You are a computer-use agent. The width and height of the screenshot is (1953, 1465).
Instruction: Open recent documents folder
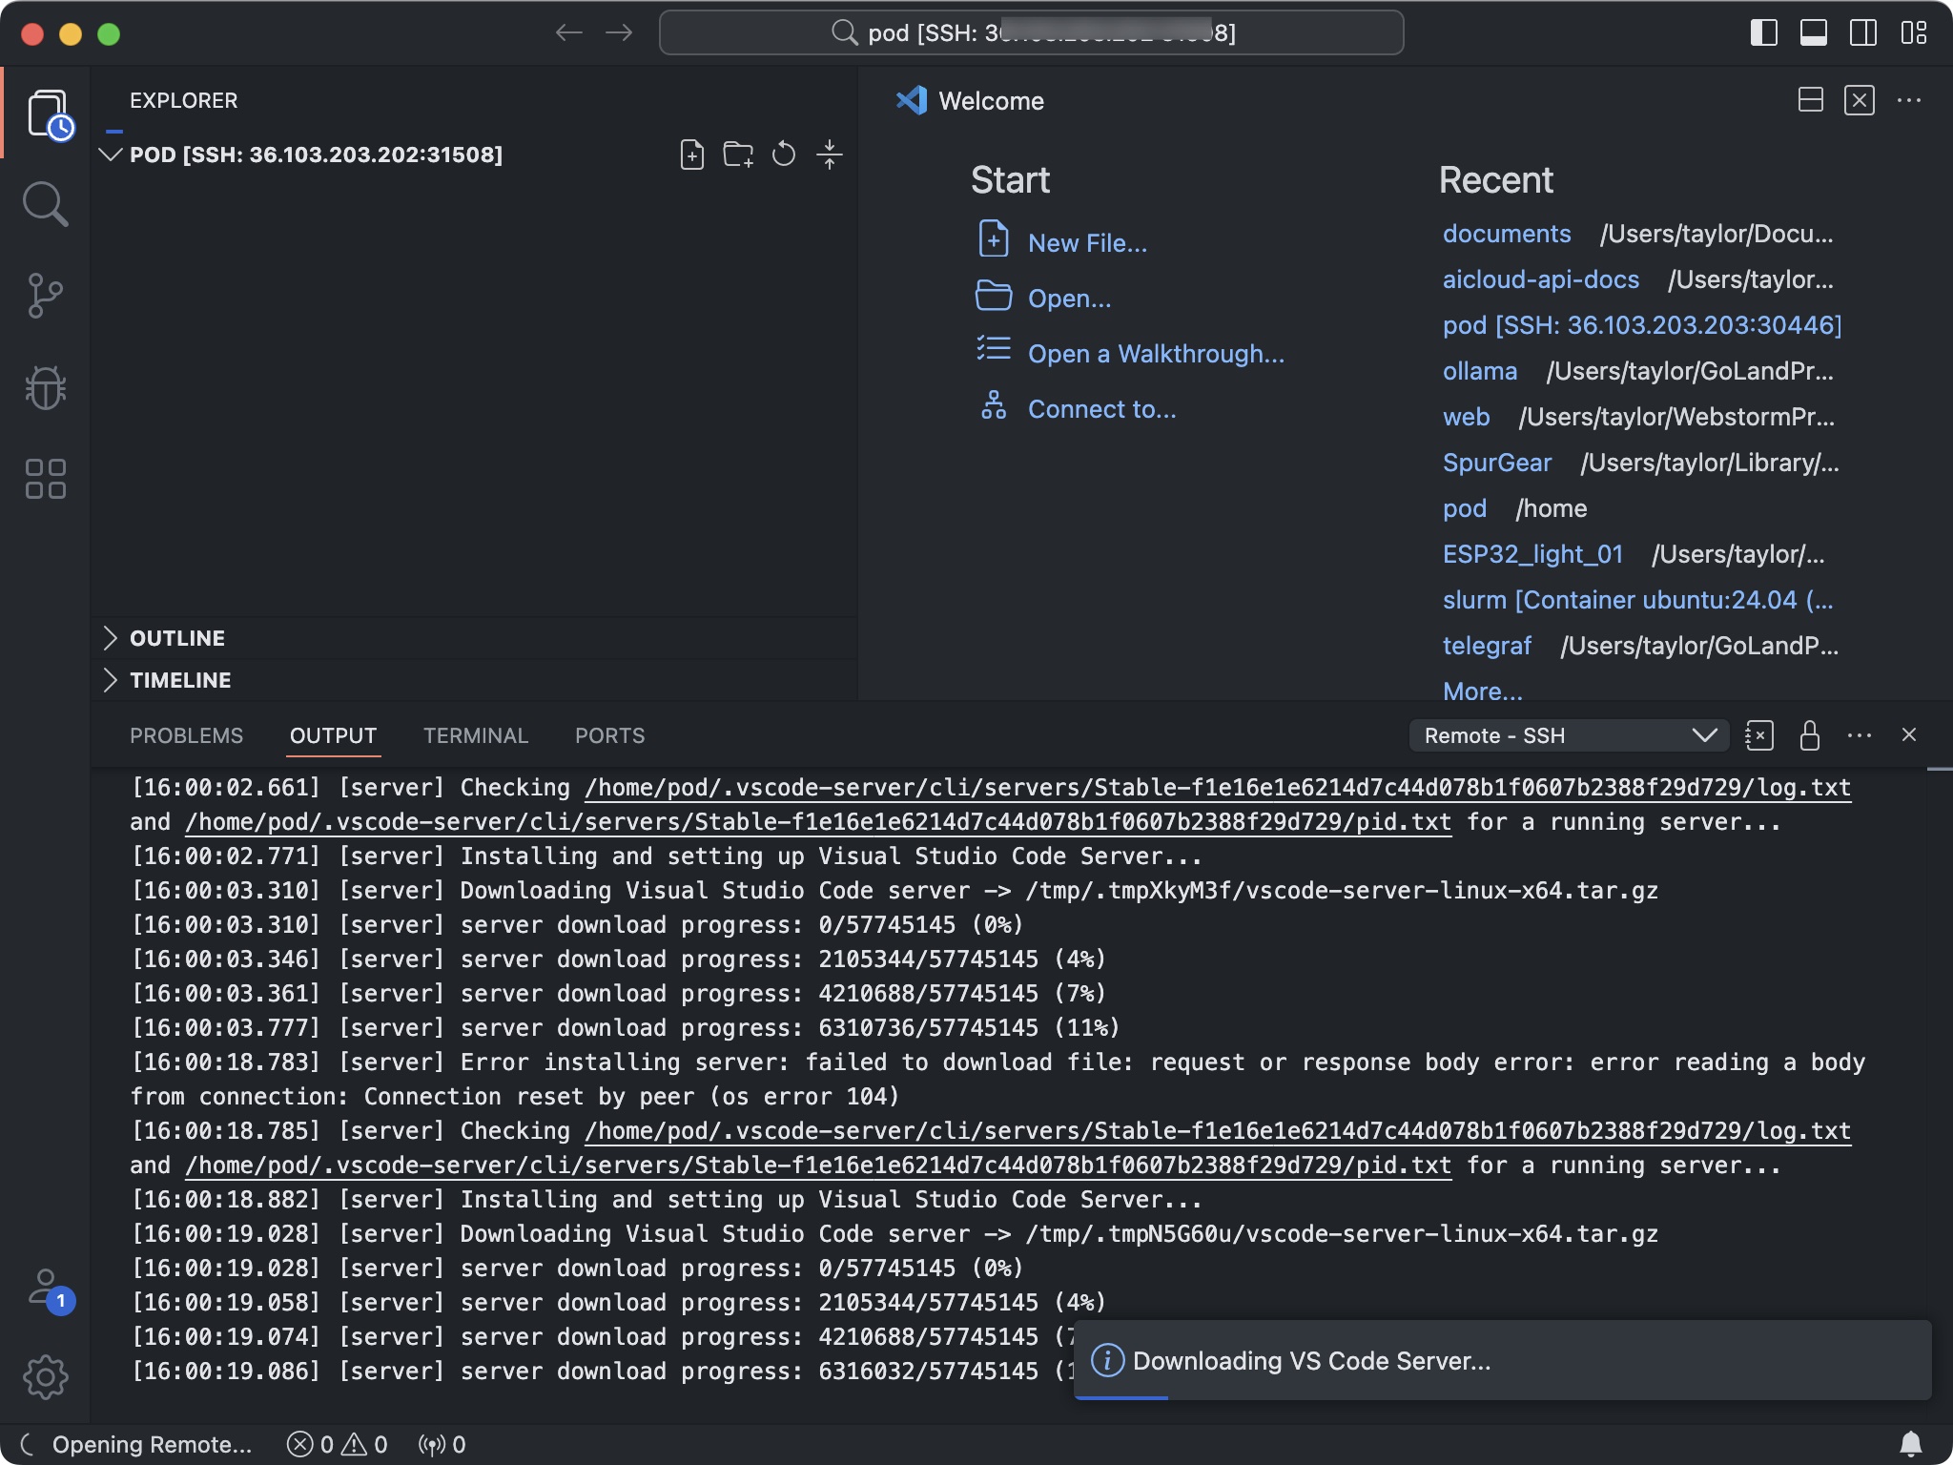click(x=1507, y=234)
